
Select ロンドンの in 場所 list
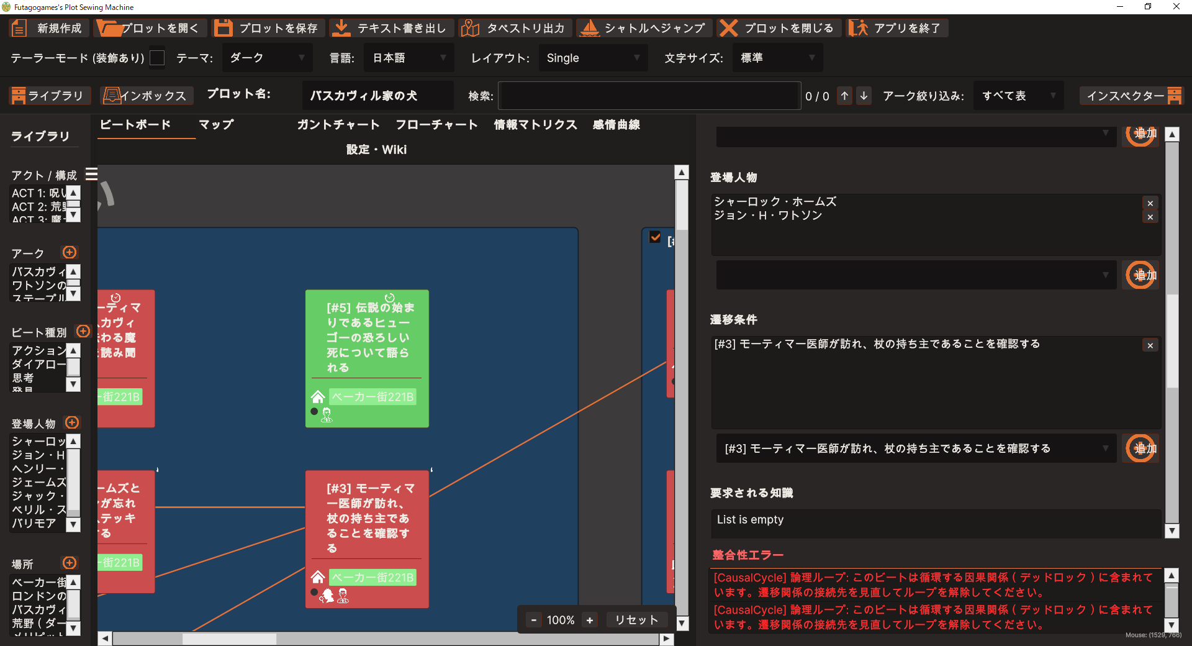[x=39, y=596]
